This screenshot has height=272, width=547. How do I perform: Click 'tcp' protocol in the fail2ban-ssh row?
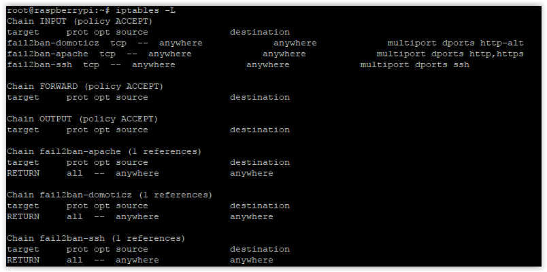point(91,65)
